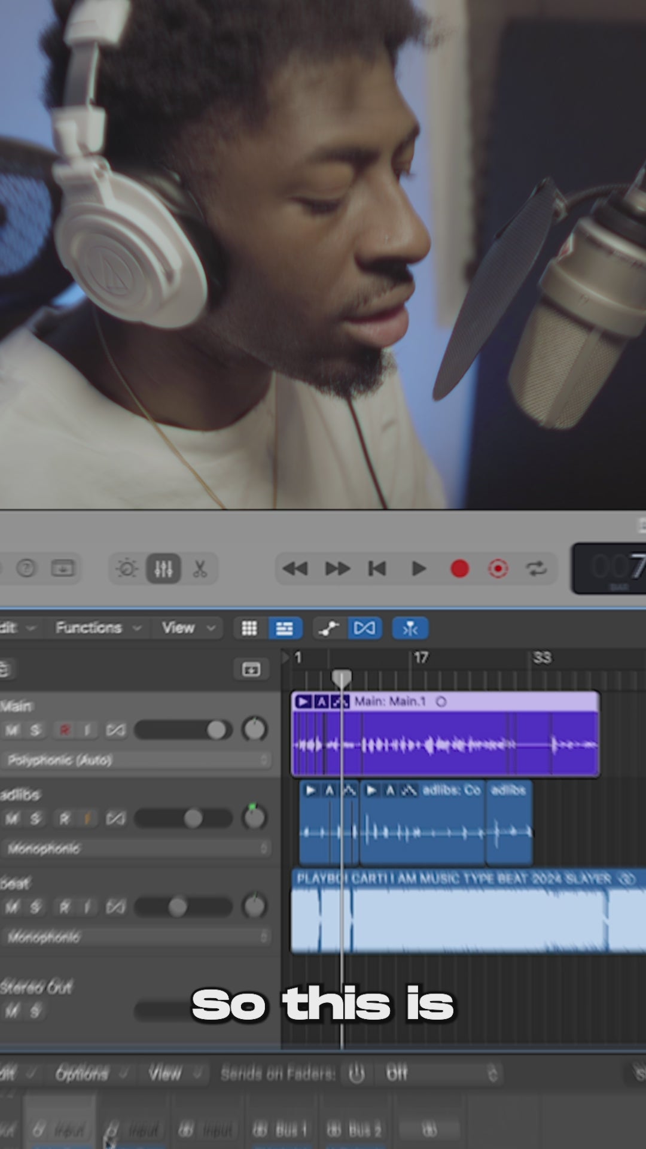Switch to grid view in tracks area
This screenshot has width=646, height=1149.
click(x=249, y=628)
